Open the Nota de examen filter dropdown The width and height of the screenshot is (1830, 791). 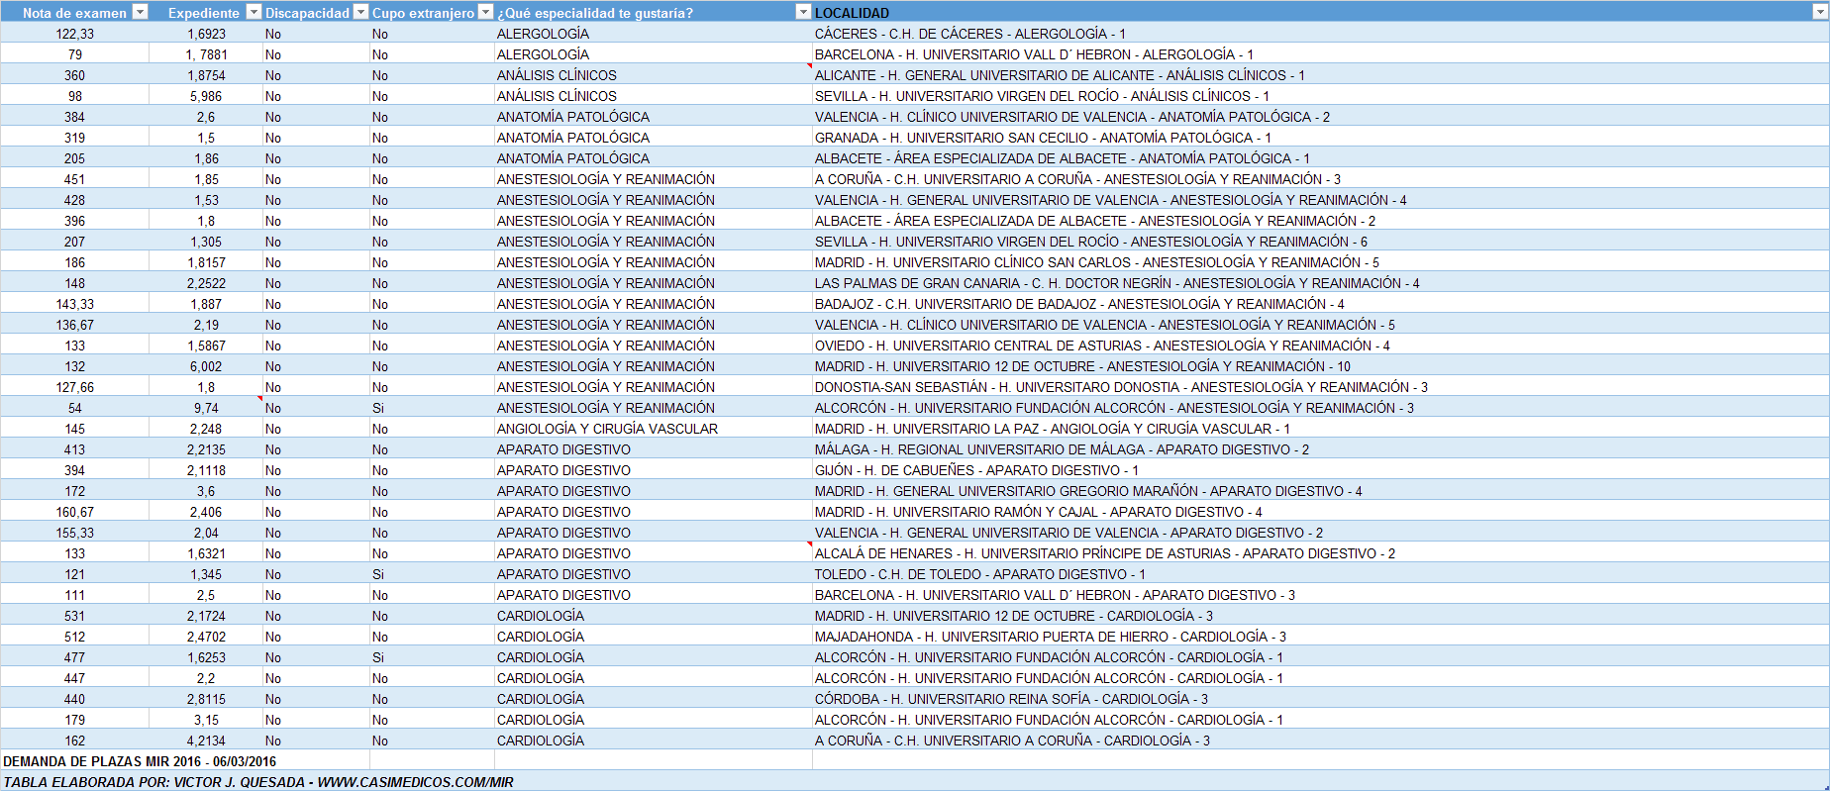tap(140, 12)
